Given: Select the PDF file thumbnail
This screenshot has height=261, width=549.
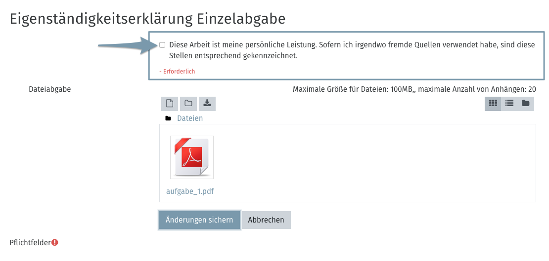Looking at the screenshot, I should point(192,157).
